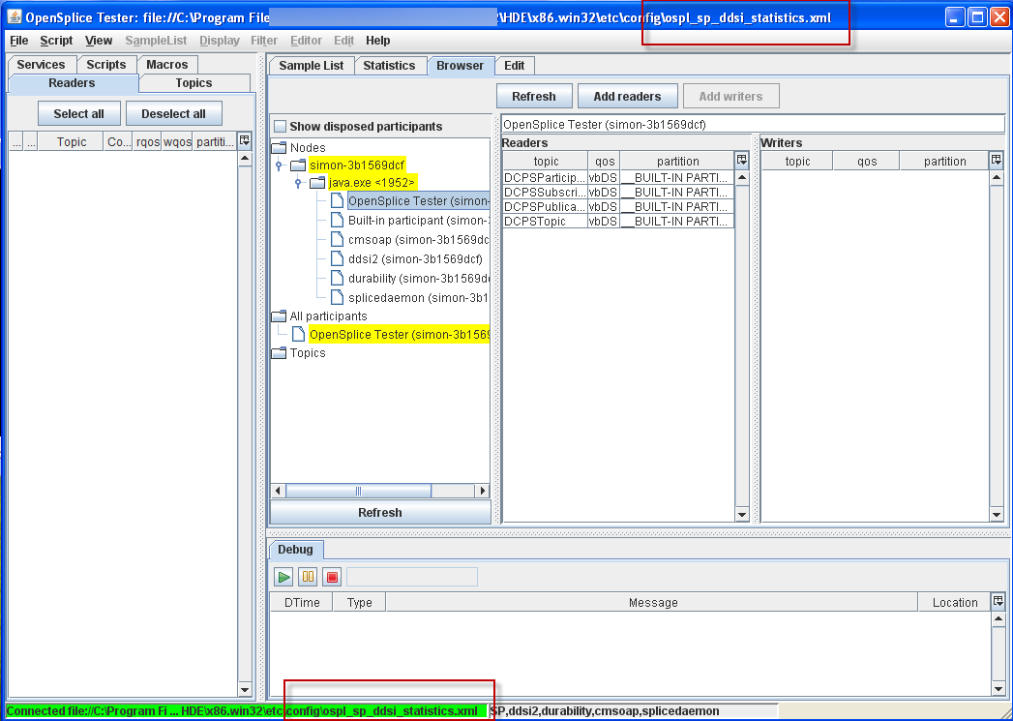Open Help menu
1013x721 pixels.
click(378, 41)
